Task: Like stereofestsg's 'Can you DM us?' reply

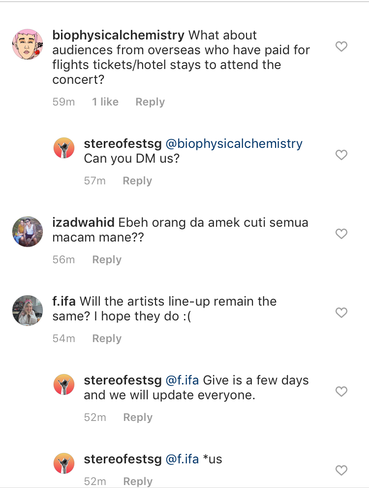Action: (x=341, y=155)
